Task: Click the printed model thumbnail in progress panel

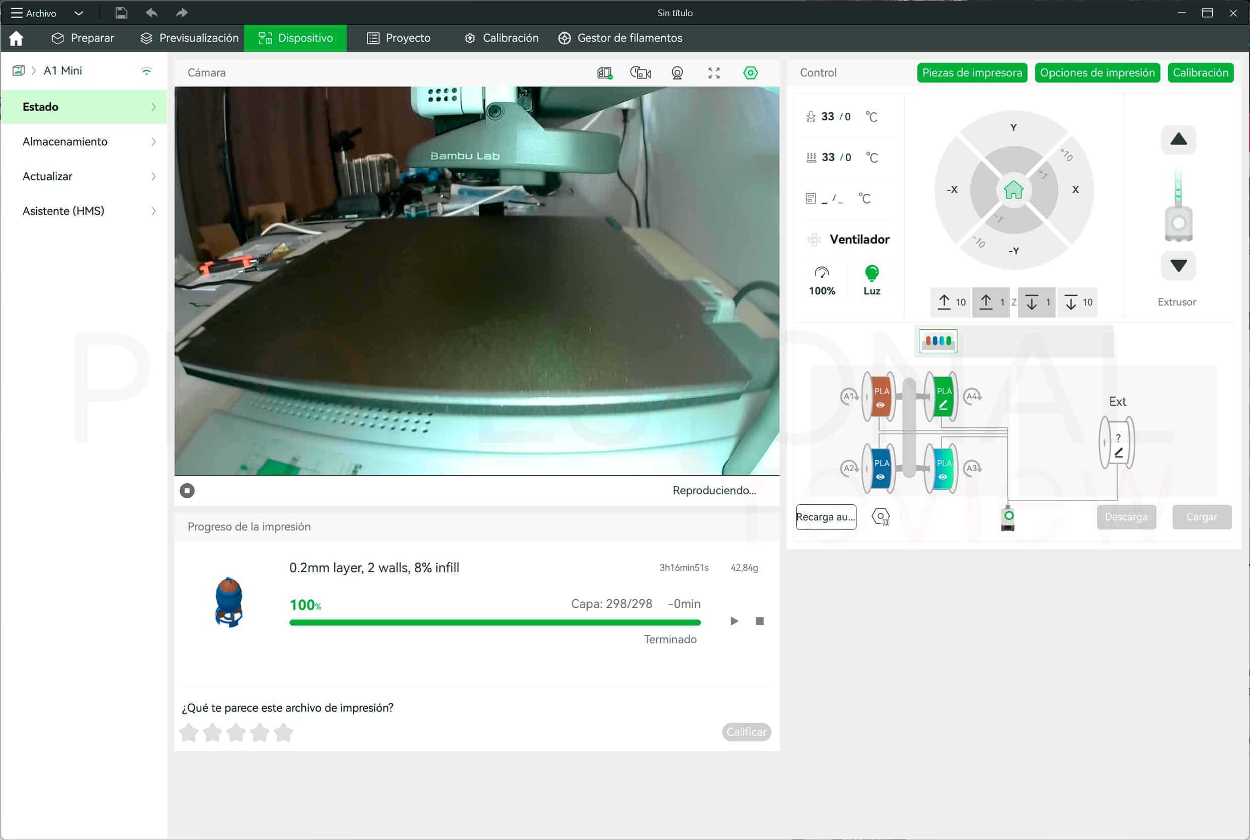Action: pos(228,602)
